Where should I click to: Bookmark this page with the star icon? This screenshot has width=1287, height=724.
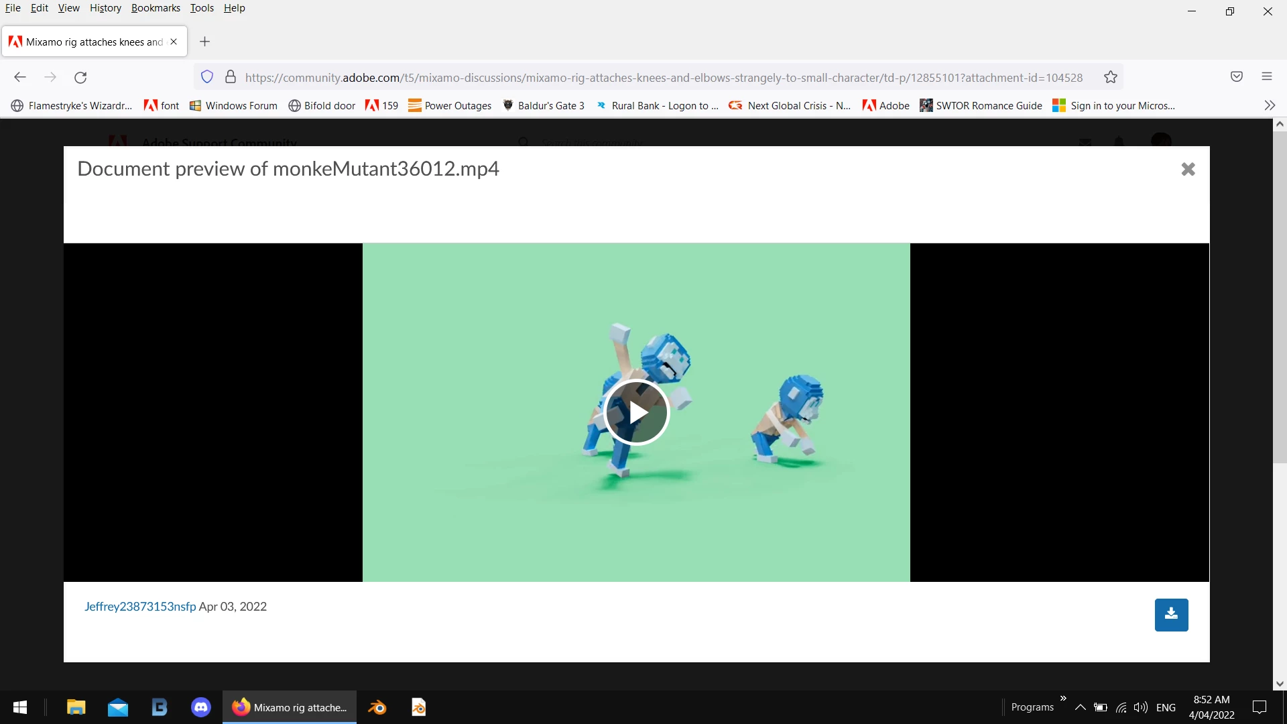click(1110, 77)
